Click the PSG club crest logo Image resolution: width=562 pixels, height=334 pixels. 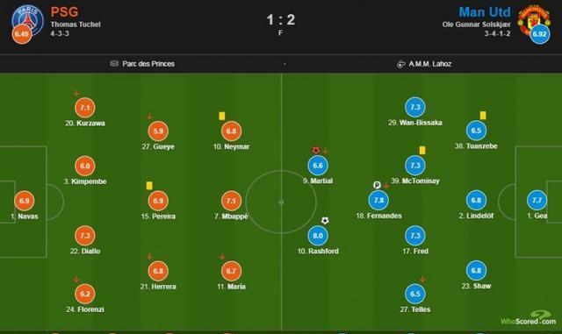27,20
